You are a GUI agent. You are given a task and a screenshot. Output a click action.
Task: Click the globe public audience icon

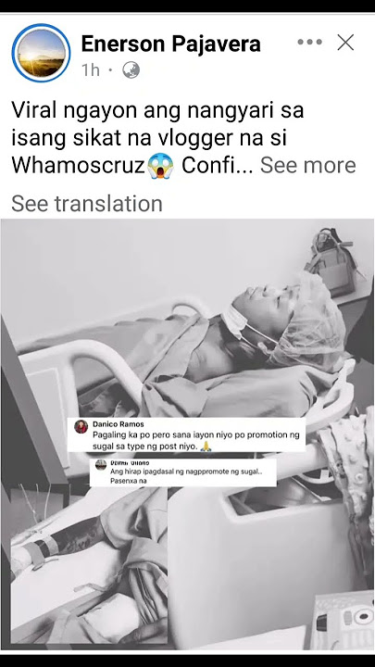131,70
